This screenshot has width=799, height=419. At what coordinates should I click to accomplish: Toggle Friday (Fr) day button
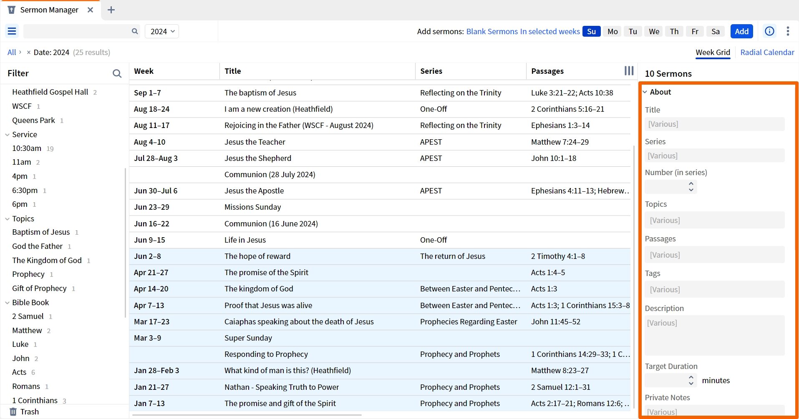pos(695,31)
